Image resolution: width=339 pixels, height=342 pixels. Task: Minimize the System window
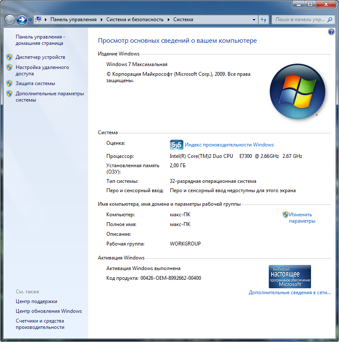click(x=299, y=4)
